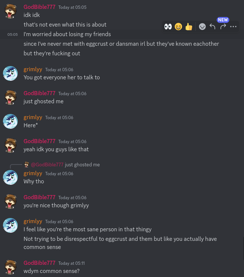This screenshot has height=277, width=244.
Task: Forward the hovered message
Action: (x=223, y=27)
